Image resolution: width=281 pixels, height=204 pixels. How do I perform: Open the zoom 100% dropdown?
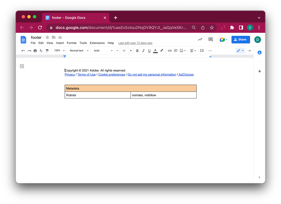(59, 51)
